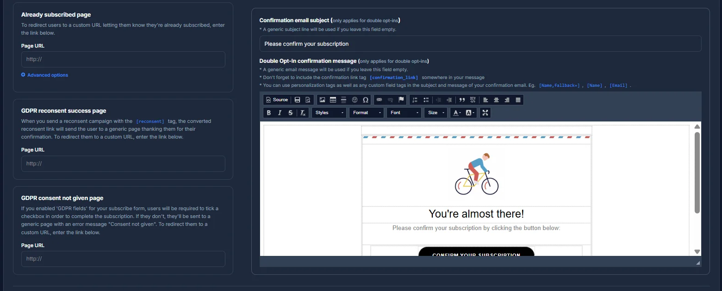Image resolution: width=722 pixels, height=291 pixels.
Task: Click the Advanced options link
Action: 44,75
